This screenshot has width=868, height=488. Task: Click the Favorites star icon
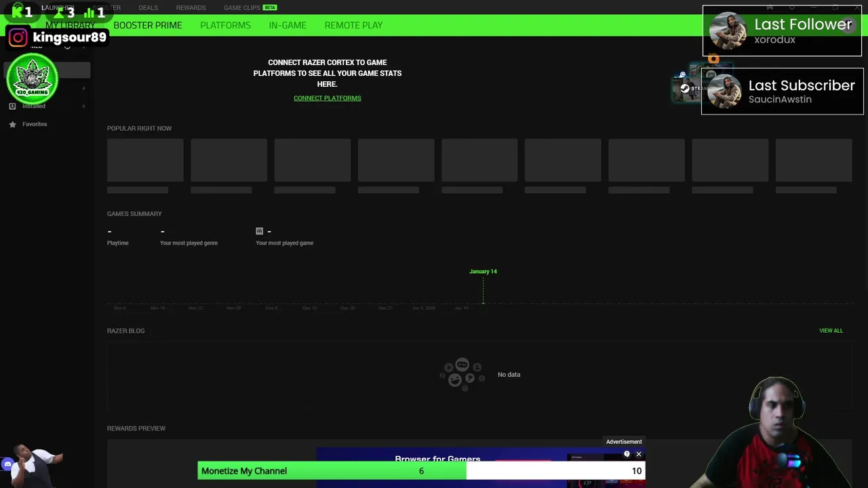pos(12,124)
